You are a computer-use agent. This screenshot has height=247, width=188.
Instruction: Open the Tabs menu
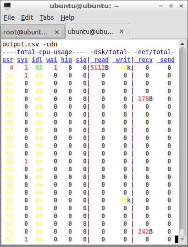tap(47, 17)
